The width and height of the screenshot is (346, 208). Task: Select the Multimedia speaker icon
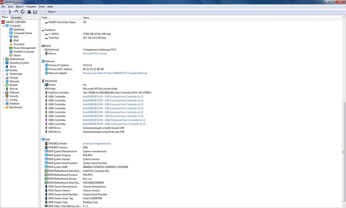(7, 74)
